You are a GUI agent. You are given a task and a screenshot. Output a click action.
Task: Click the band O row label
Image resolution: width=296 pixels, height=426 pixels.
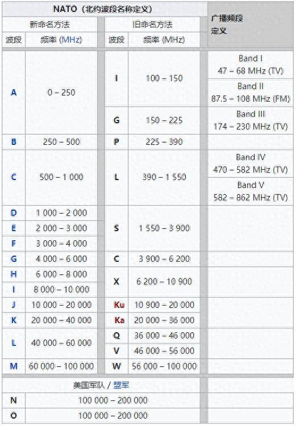tap(14, 416)
